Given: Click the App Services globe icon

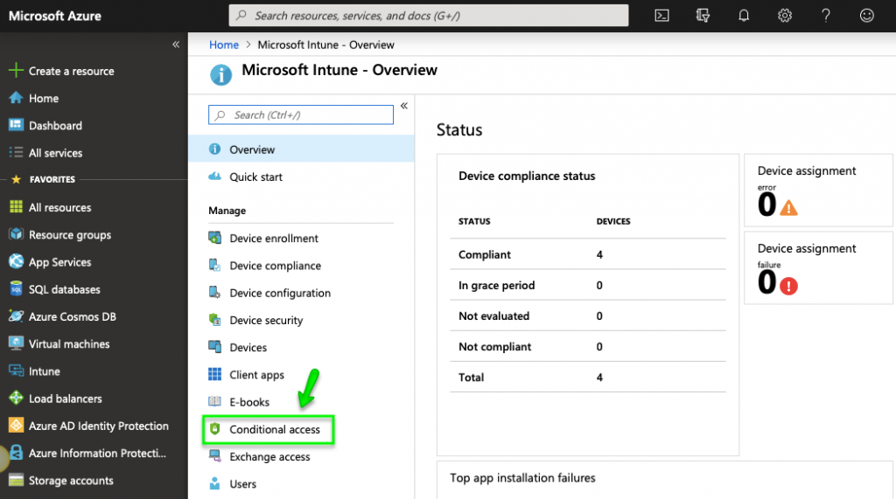Looking at the screenshot, I should (x=16, y=261).
